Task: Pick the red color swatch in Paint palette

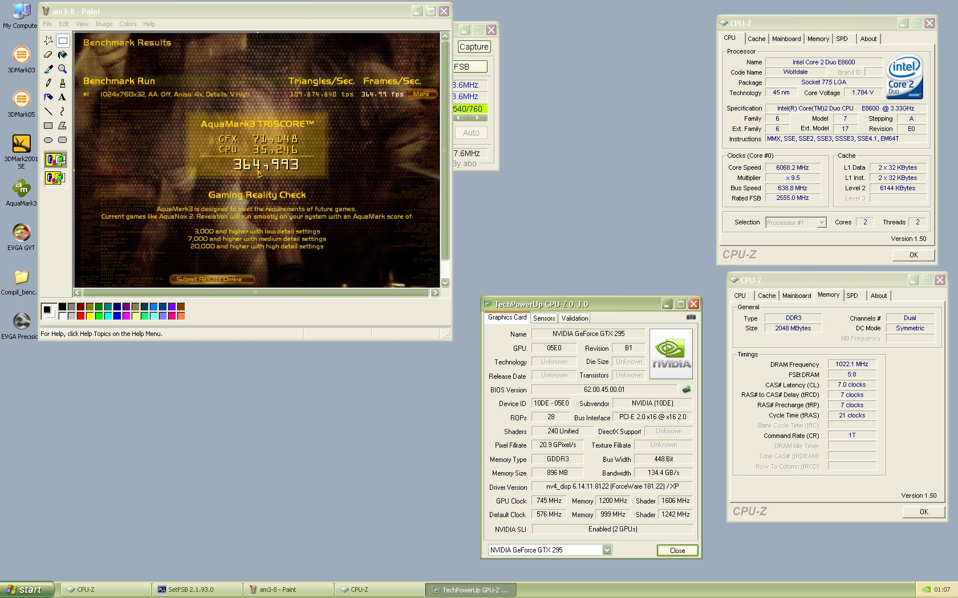Action: 80,316
